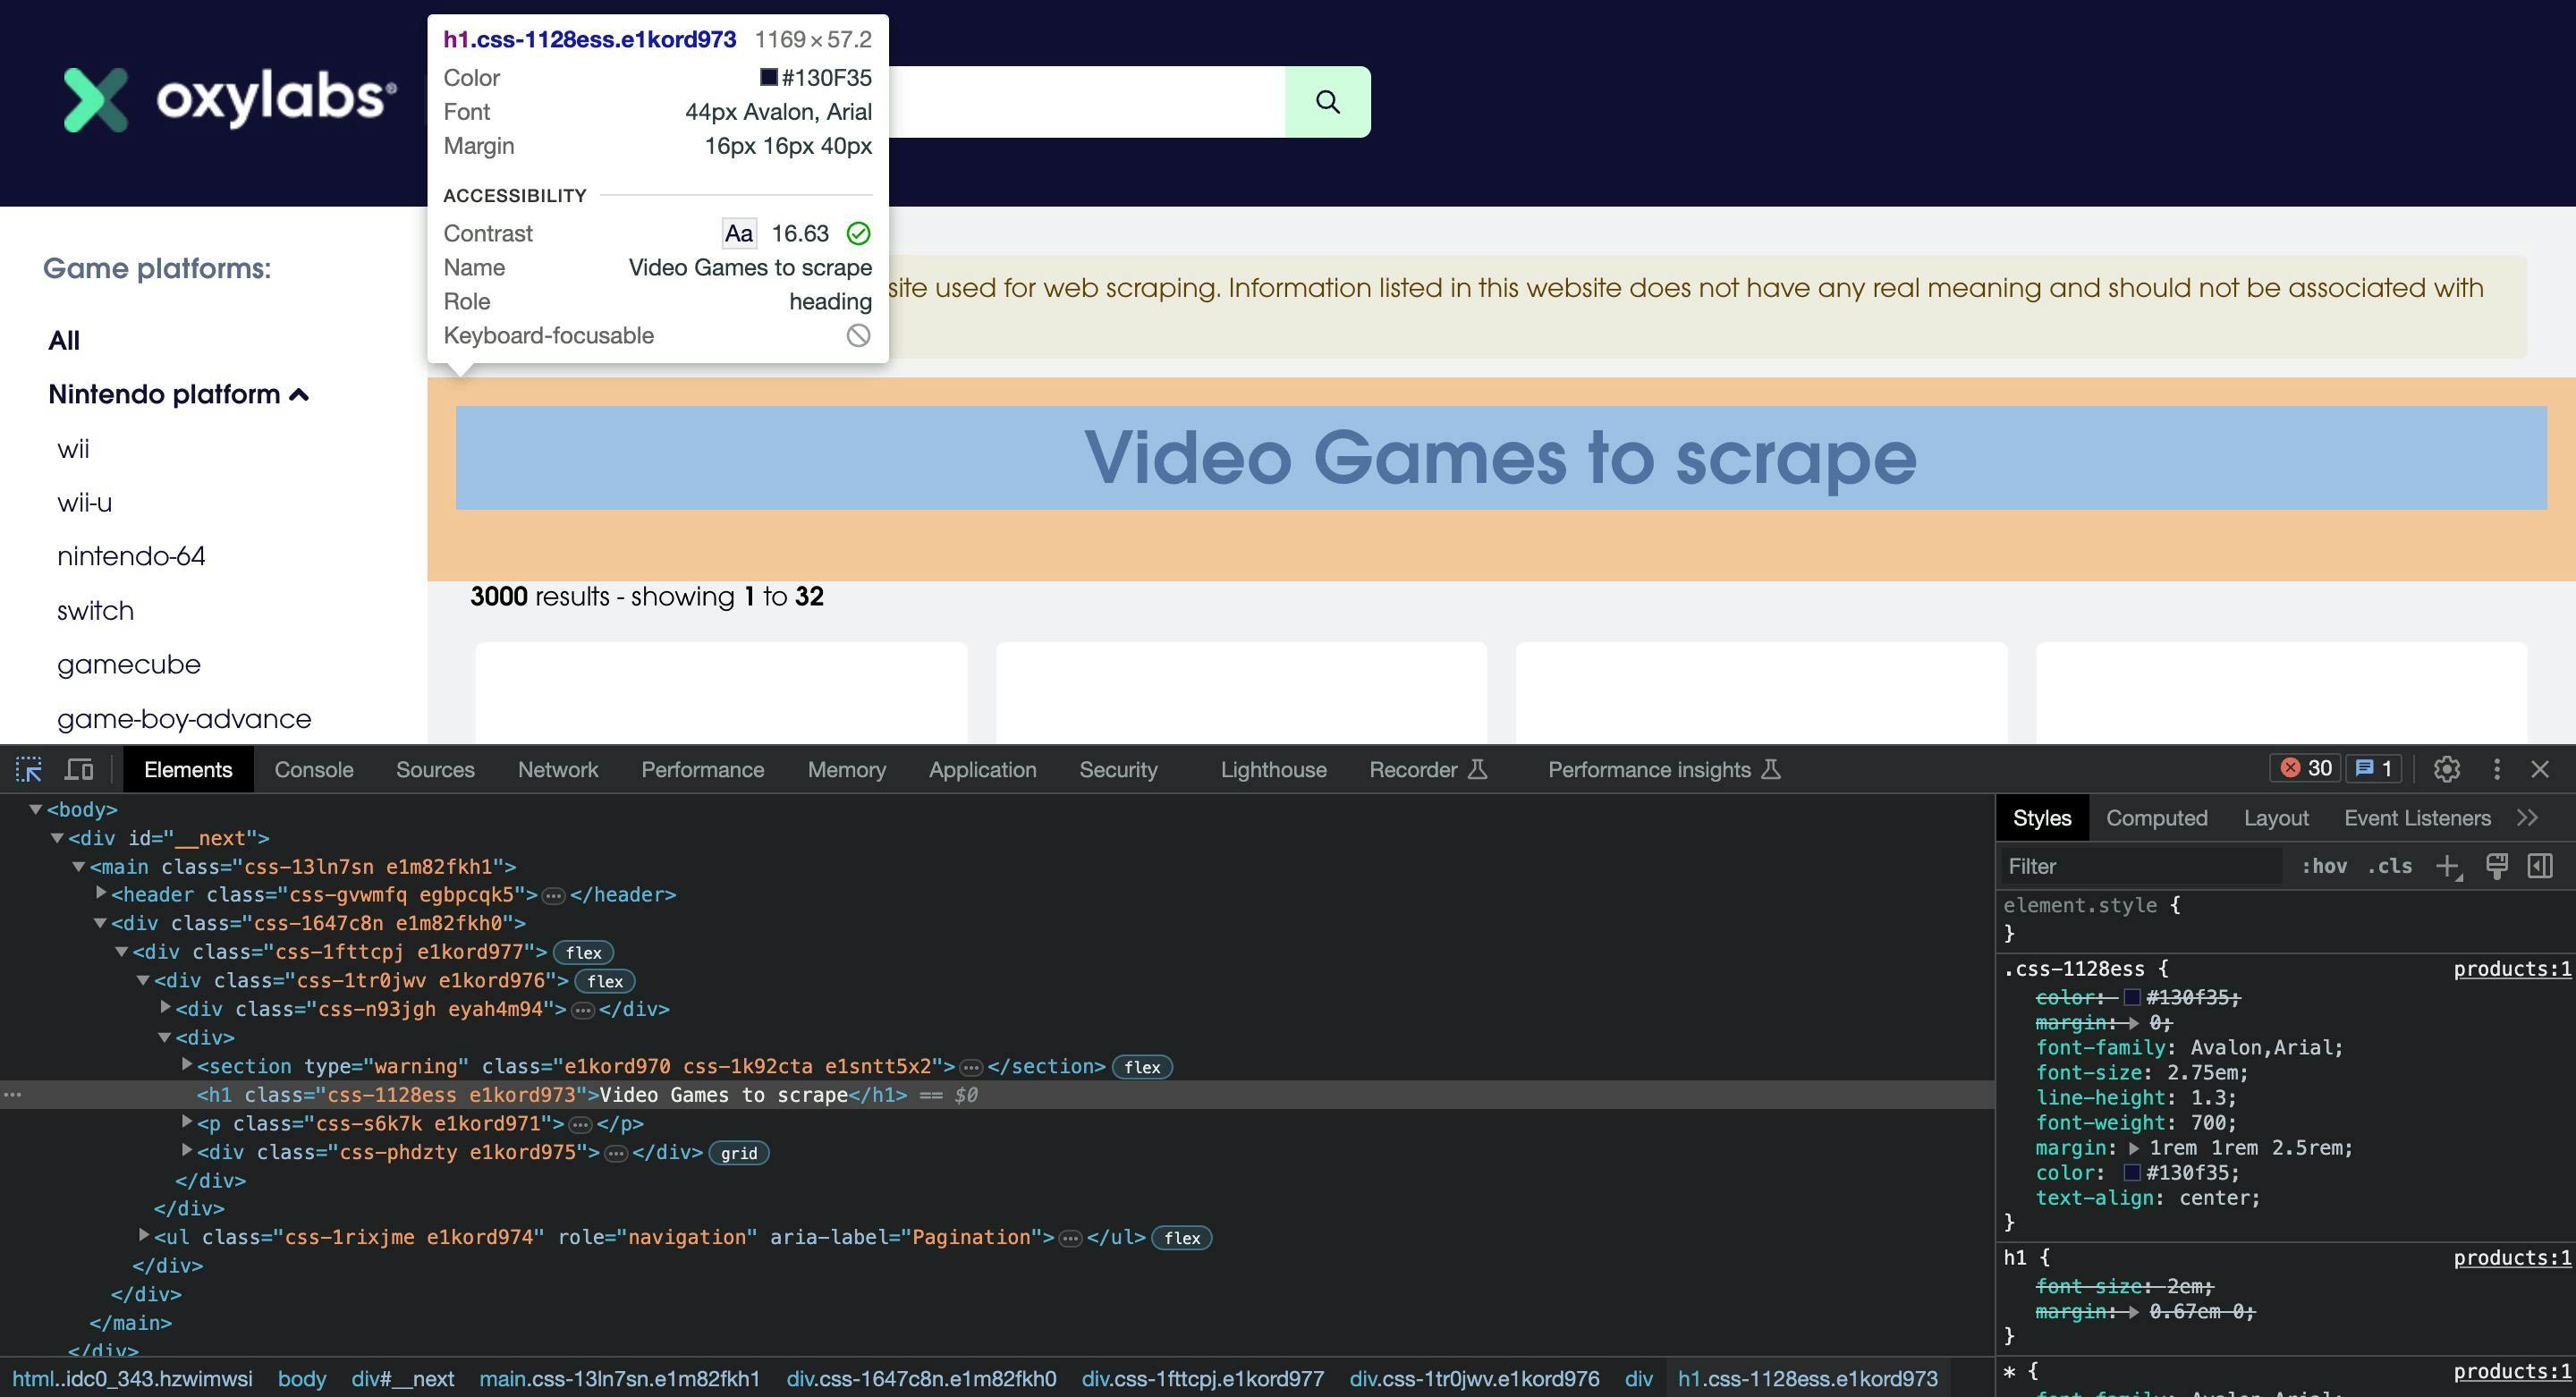Focus the Styles Filter input field

pyautogui.click(x=2140, y=866)
